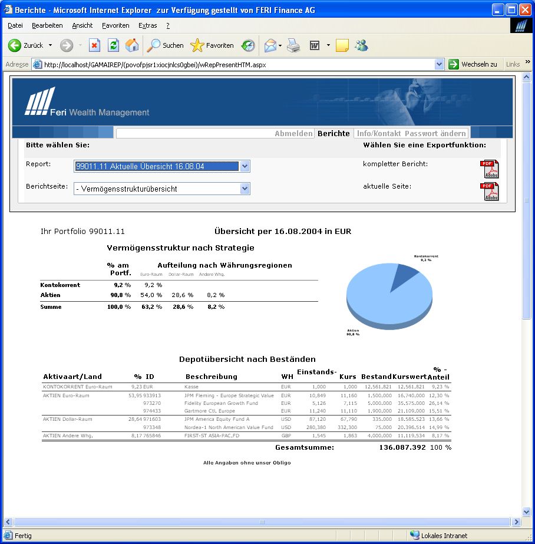Open the ? help menu
The height and width of the screenshot is (544, 535).
coord(168,25)
